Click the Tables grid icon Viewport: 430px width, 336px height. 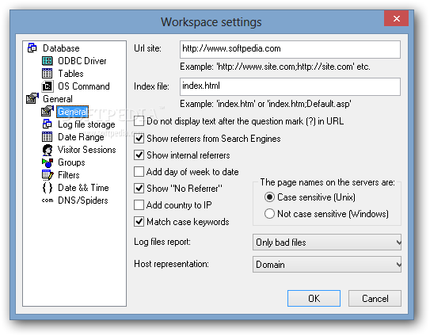[x=48, y=73]
